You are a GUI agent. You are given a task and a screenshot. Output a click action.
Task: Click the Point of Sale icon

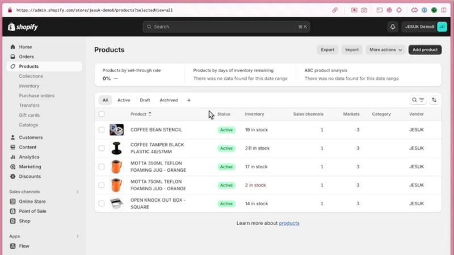click(12, 211)
